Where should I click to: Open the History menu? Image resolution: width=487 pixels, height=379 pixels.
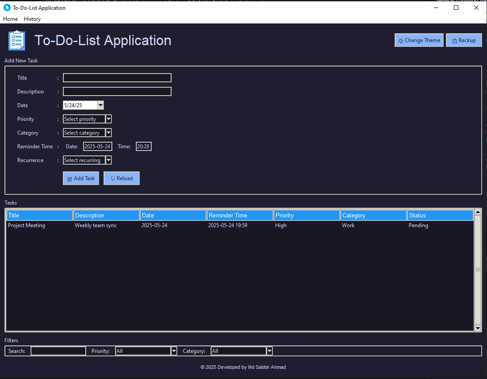(x=32, y=19)
